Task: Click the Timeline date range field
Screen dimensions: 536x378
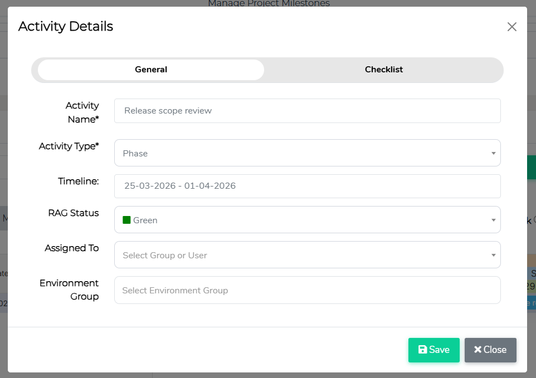Action: click(x=307, y=186)
